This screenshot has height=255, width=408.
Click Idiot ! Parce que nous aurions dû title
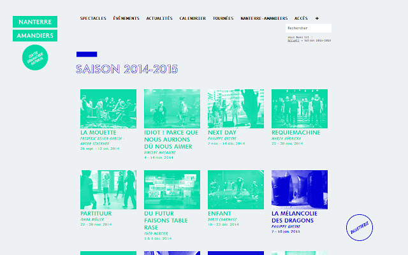[171, 140]
